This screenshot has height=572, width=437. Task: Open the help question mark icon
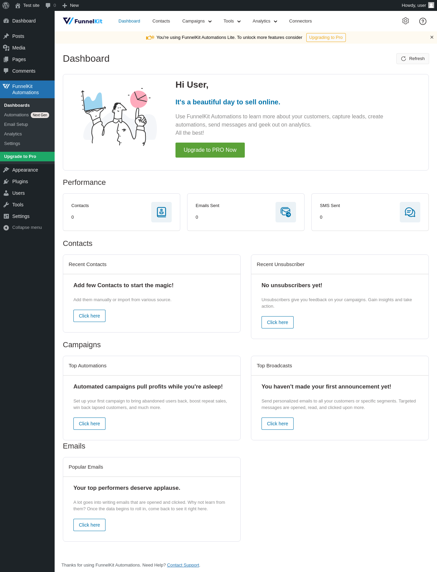coord(423,21)
